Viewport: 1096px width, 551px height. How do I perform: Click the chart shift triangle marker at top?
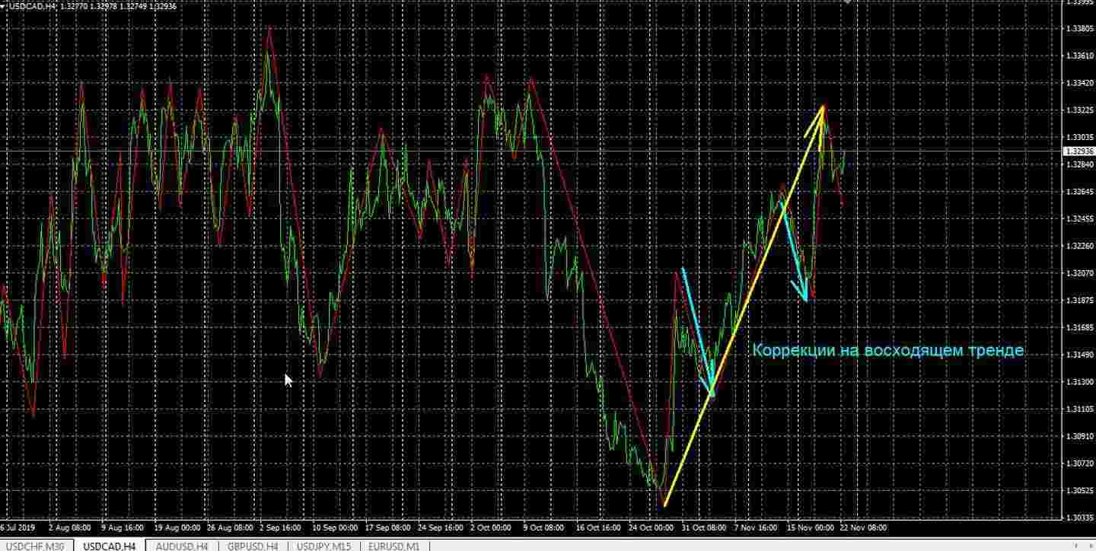click(x=847, y=2)
